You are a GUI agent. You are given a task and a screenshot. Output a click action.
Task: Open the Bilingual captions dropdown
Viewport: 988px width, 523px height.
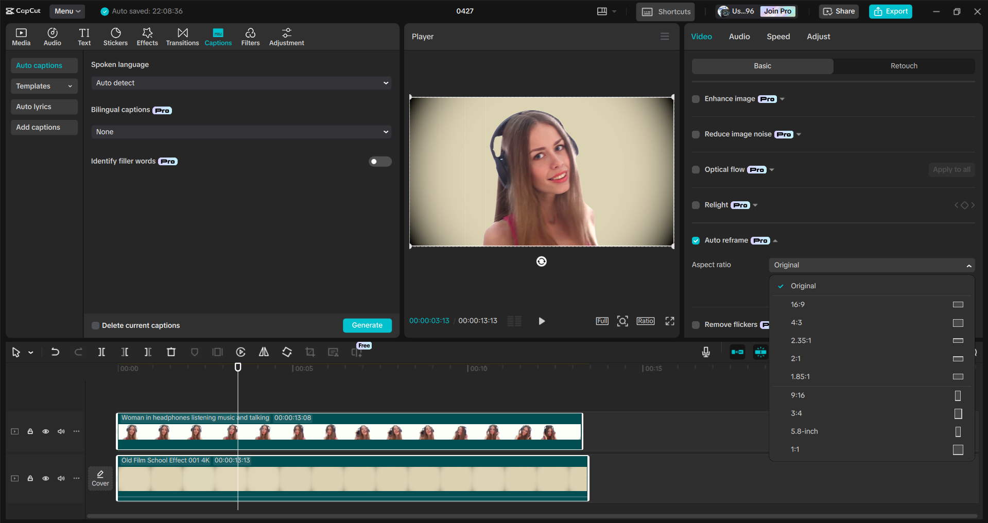(240, 132)
